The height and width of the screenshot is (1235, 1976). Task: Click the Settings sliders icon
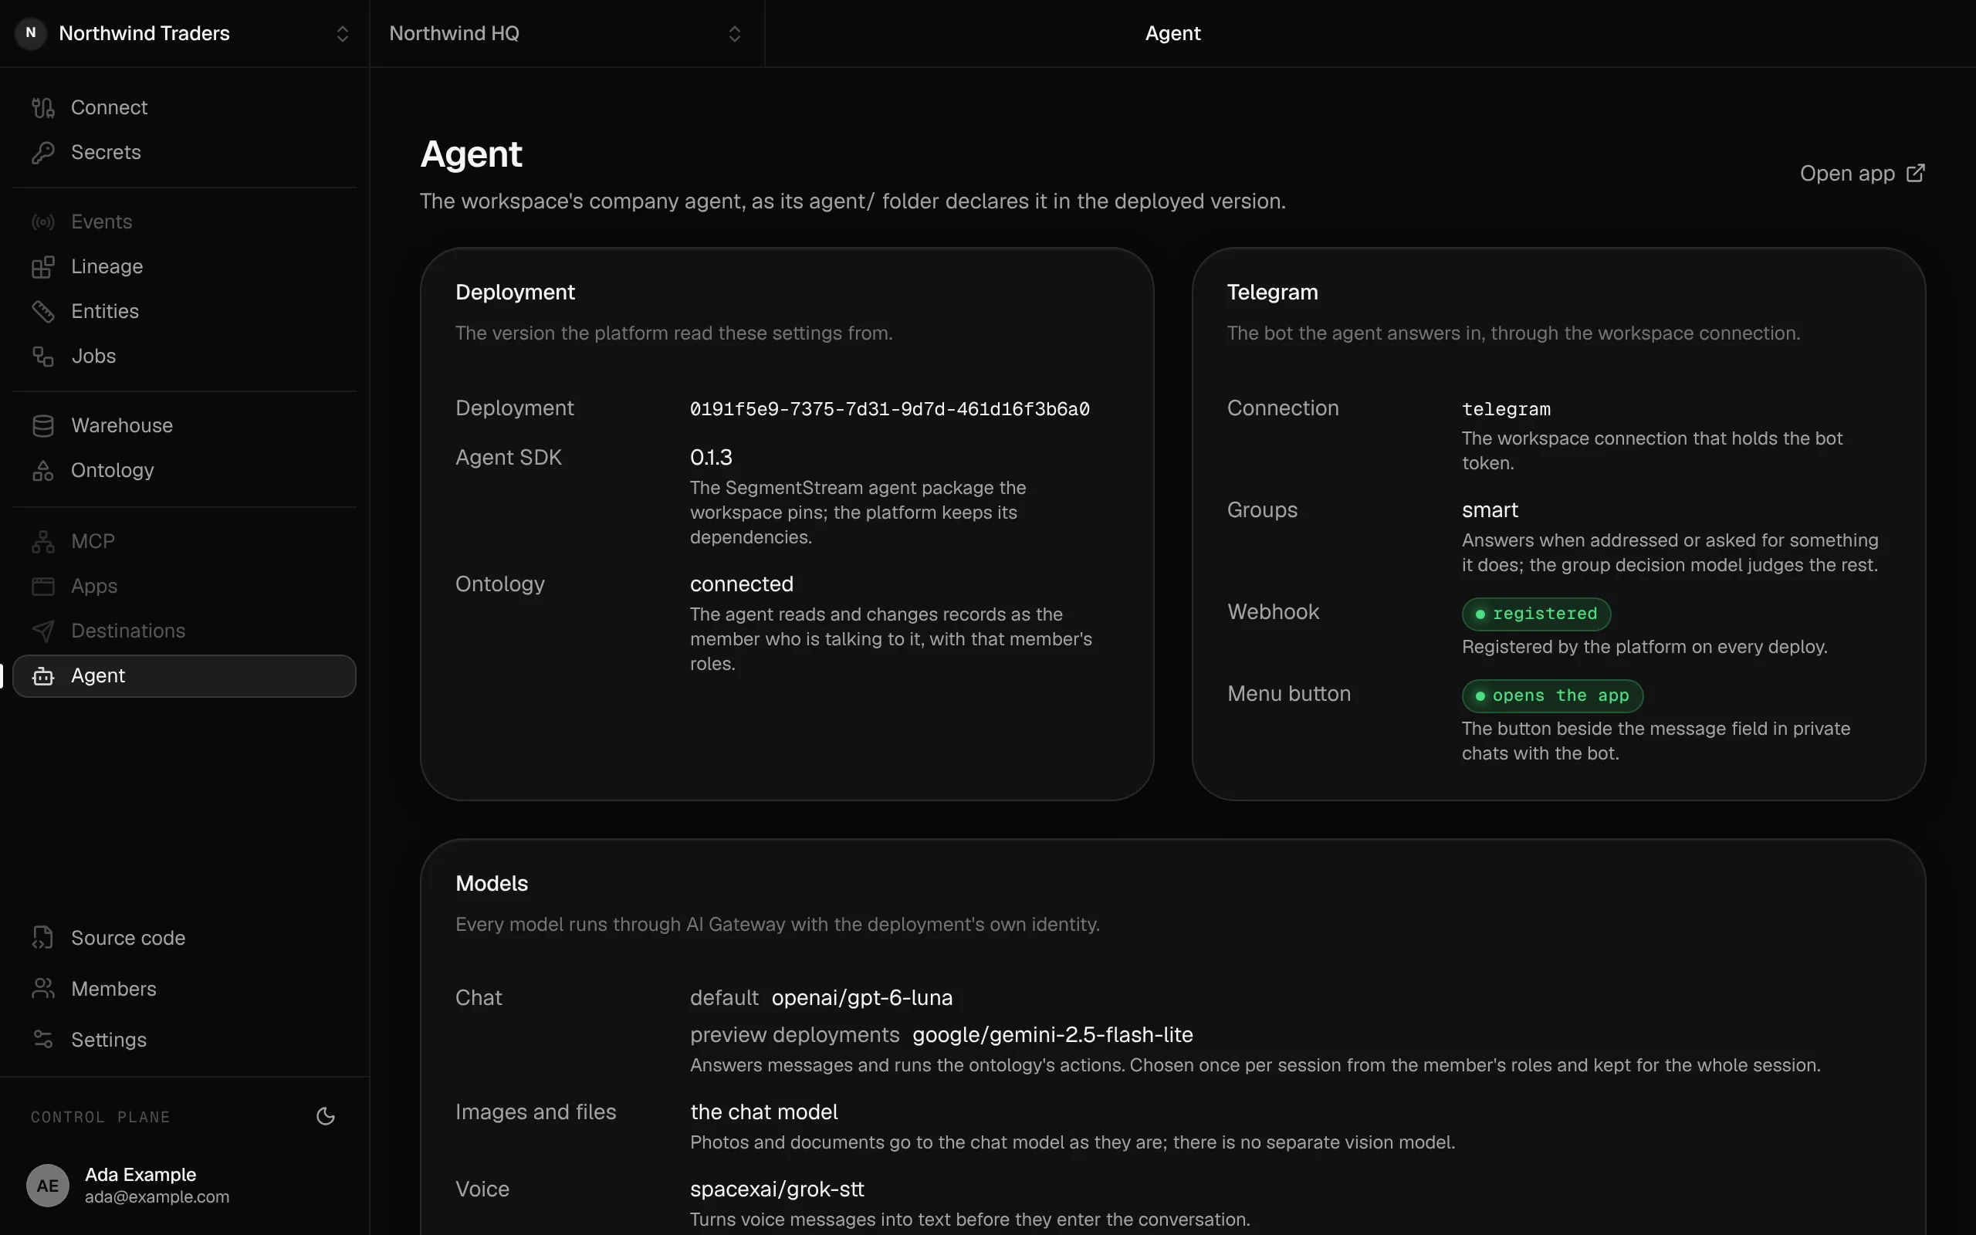[42, 1039]
